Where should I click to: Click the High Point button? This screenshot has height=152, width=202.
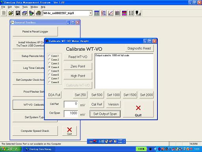(78, 76)
